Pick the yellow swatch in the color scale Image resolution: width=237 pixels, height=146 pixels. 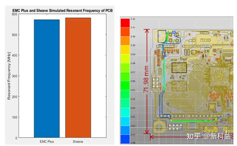(125, 50)
